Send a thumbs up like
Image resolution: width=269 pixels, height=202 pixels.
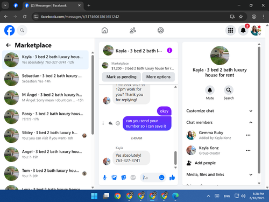pos(172,178)
